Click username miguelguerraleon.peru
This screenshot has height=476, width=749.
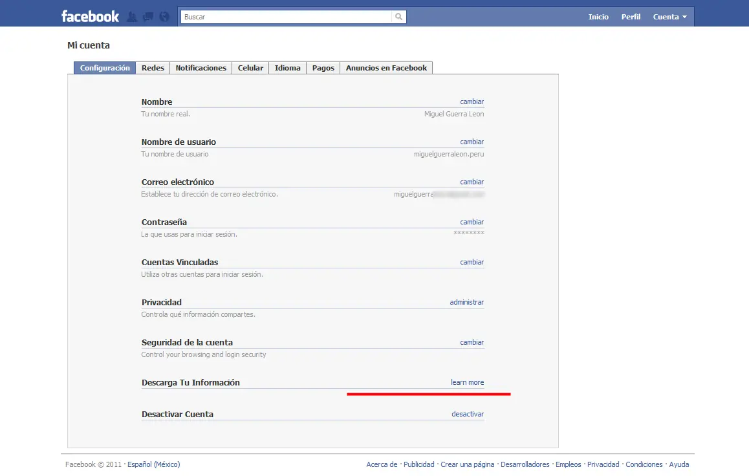click(x=448, y=154)
